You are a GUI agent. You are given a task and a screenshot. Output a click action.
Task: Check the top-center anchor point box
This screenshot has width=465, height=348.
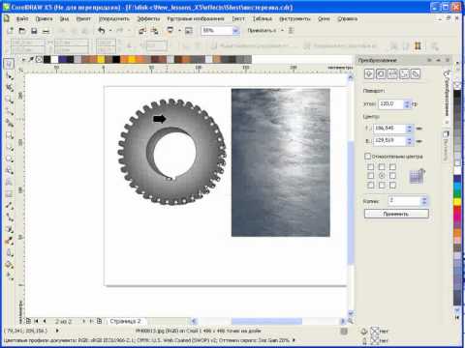(x=382, y=167)
